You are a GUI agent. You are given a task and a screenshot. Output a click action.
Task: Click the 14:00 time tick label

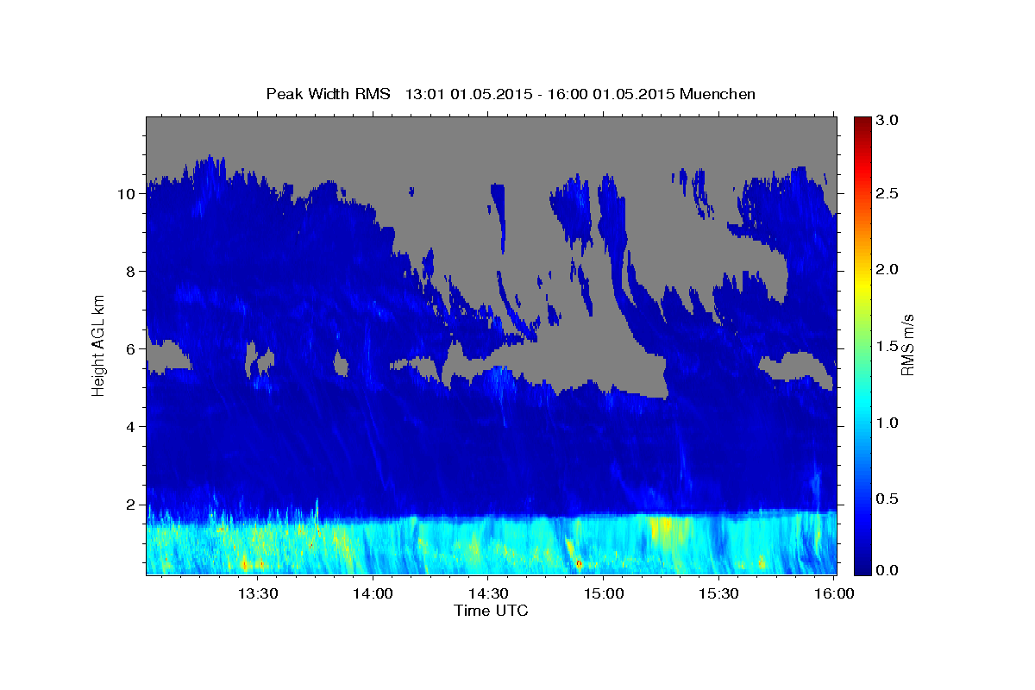(x=373, y=593)
